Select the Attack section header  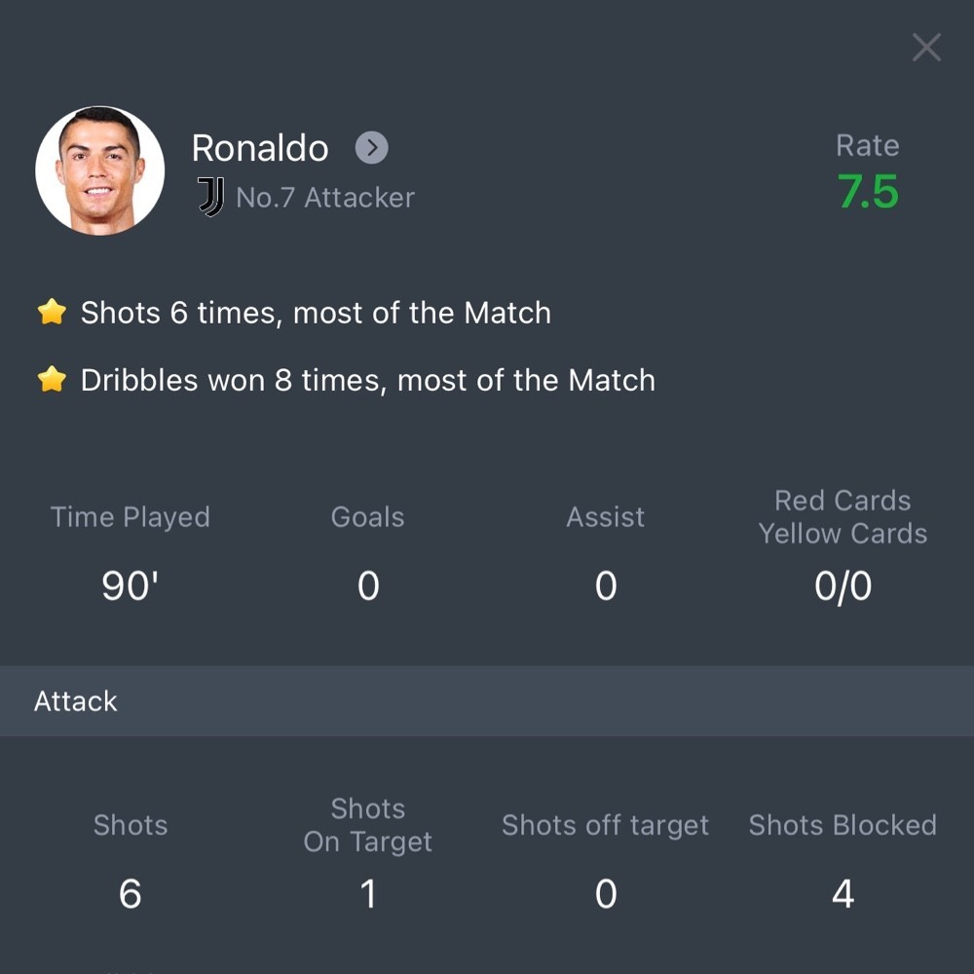coord(76,701)
